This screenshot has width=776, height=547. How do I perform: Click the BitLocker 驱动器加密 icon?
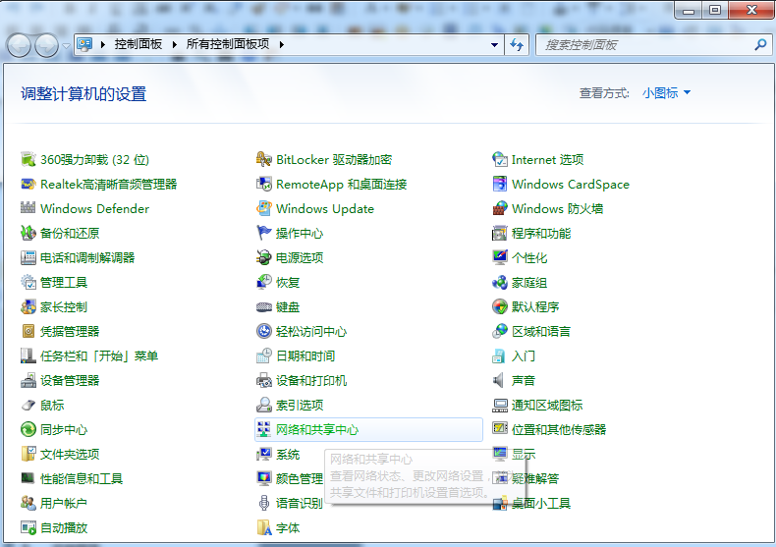coord(264,160)
